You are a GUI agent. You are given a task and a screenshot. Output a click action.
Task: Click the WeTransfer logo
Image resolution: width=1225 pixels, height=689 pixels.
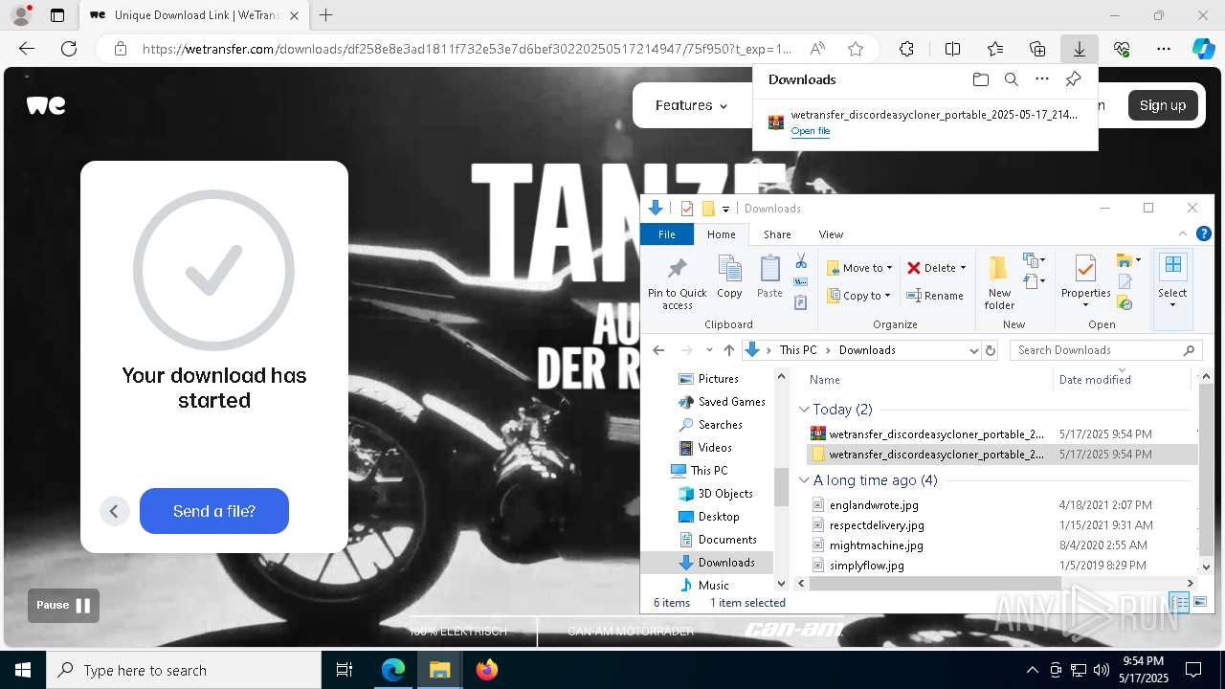click(46, 105)
